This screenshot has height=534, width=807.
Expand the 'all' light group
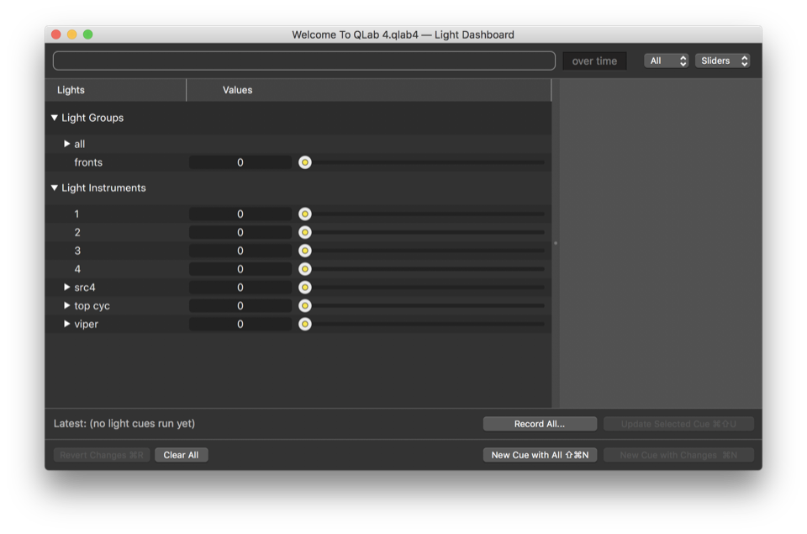(67, 144)
